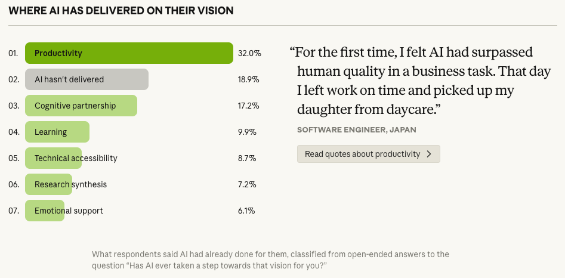The image size is (565, 278).
Task: Click the 17.2% percentage label
Action: coord(248,106)
